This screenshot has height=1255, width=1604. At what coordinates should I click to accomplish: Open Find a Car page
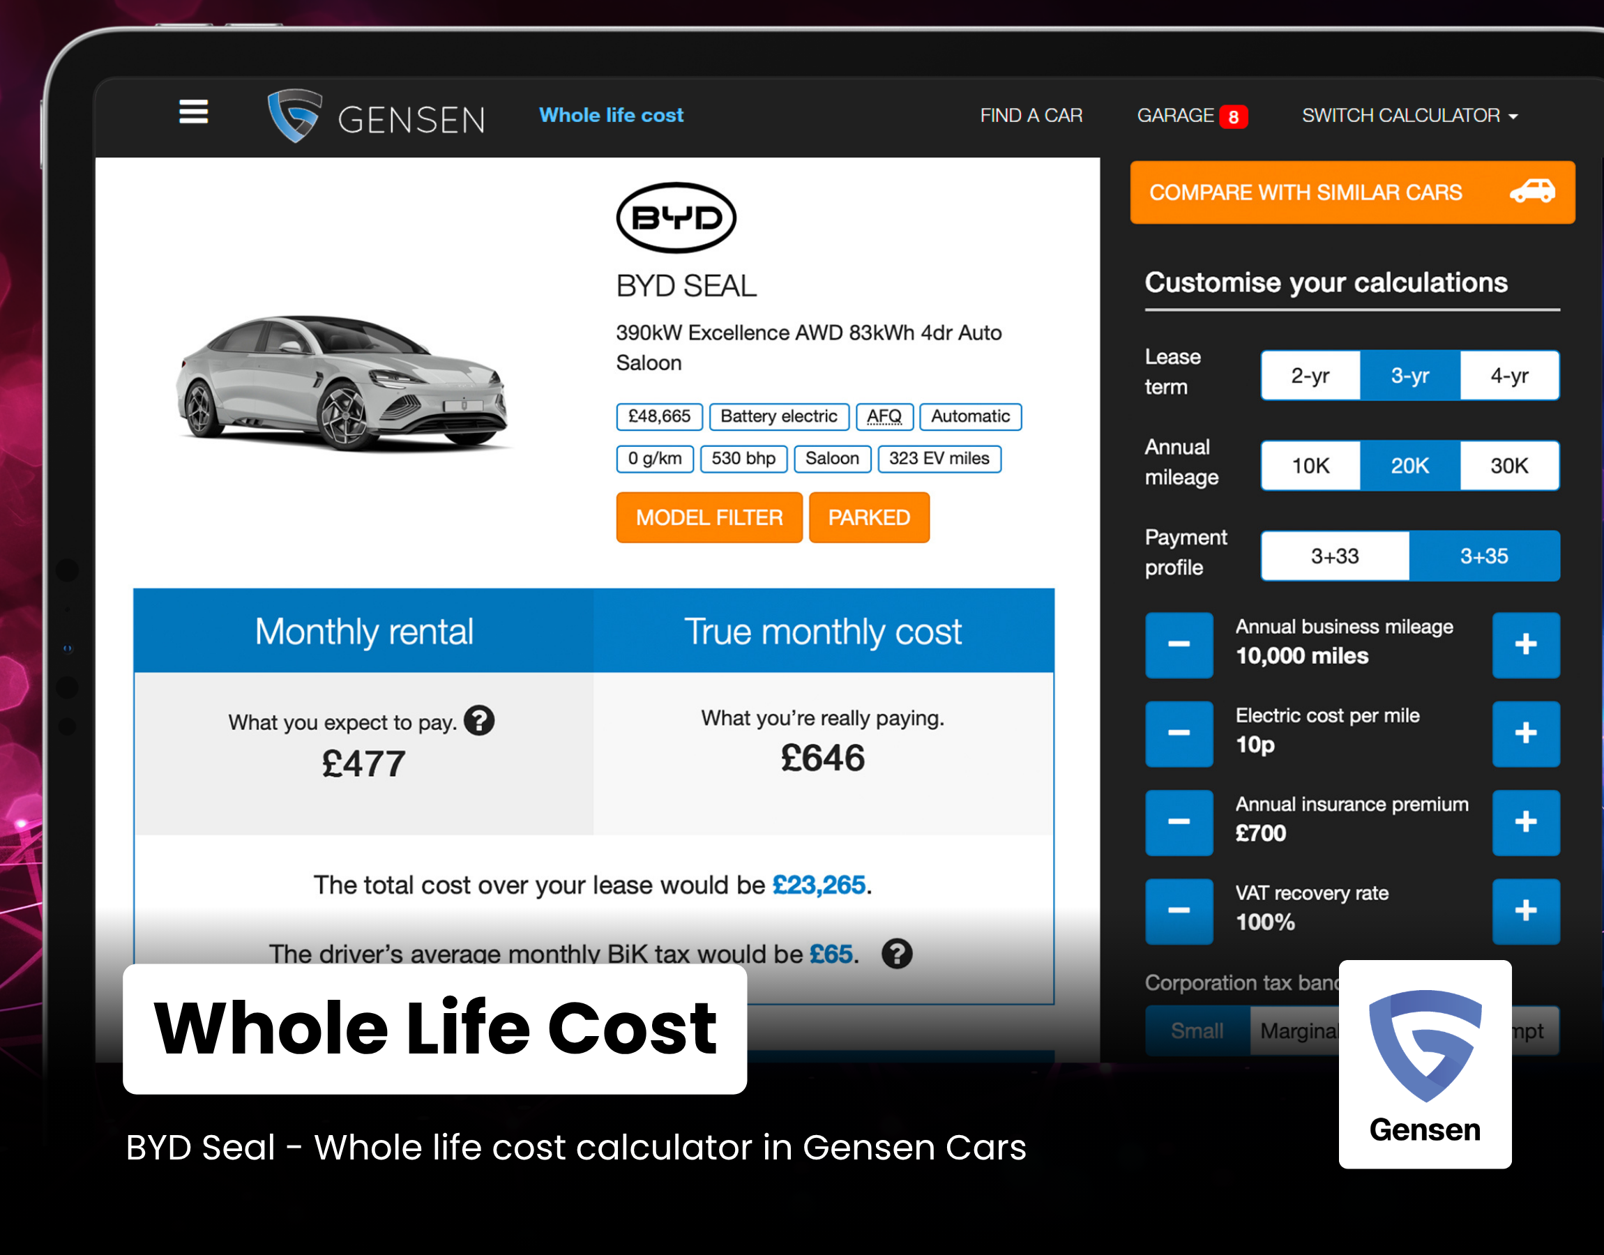[x=1031, y=115]
